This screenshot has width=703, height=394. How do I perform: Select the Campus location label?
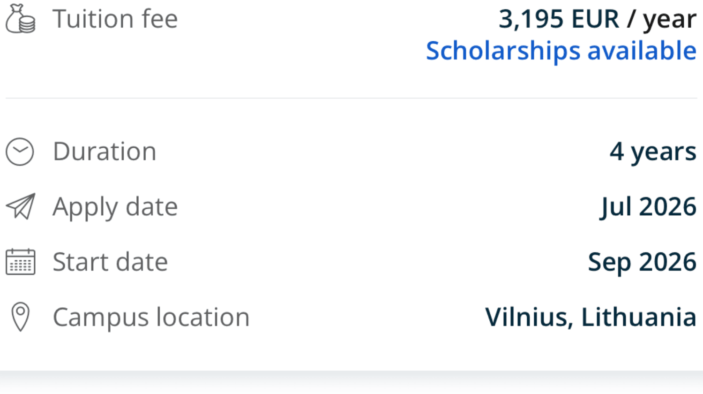(x=151, y=317)
